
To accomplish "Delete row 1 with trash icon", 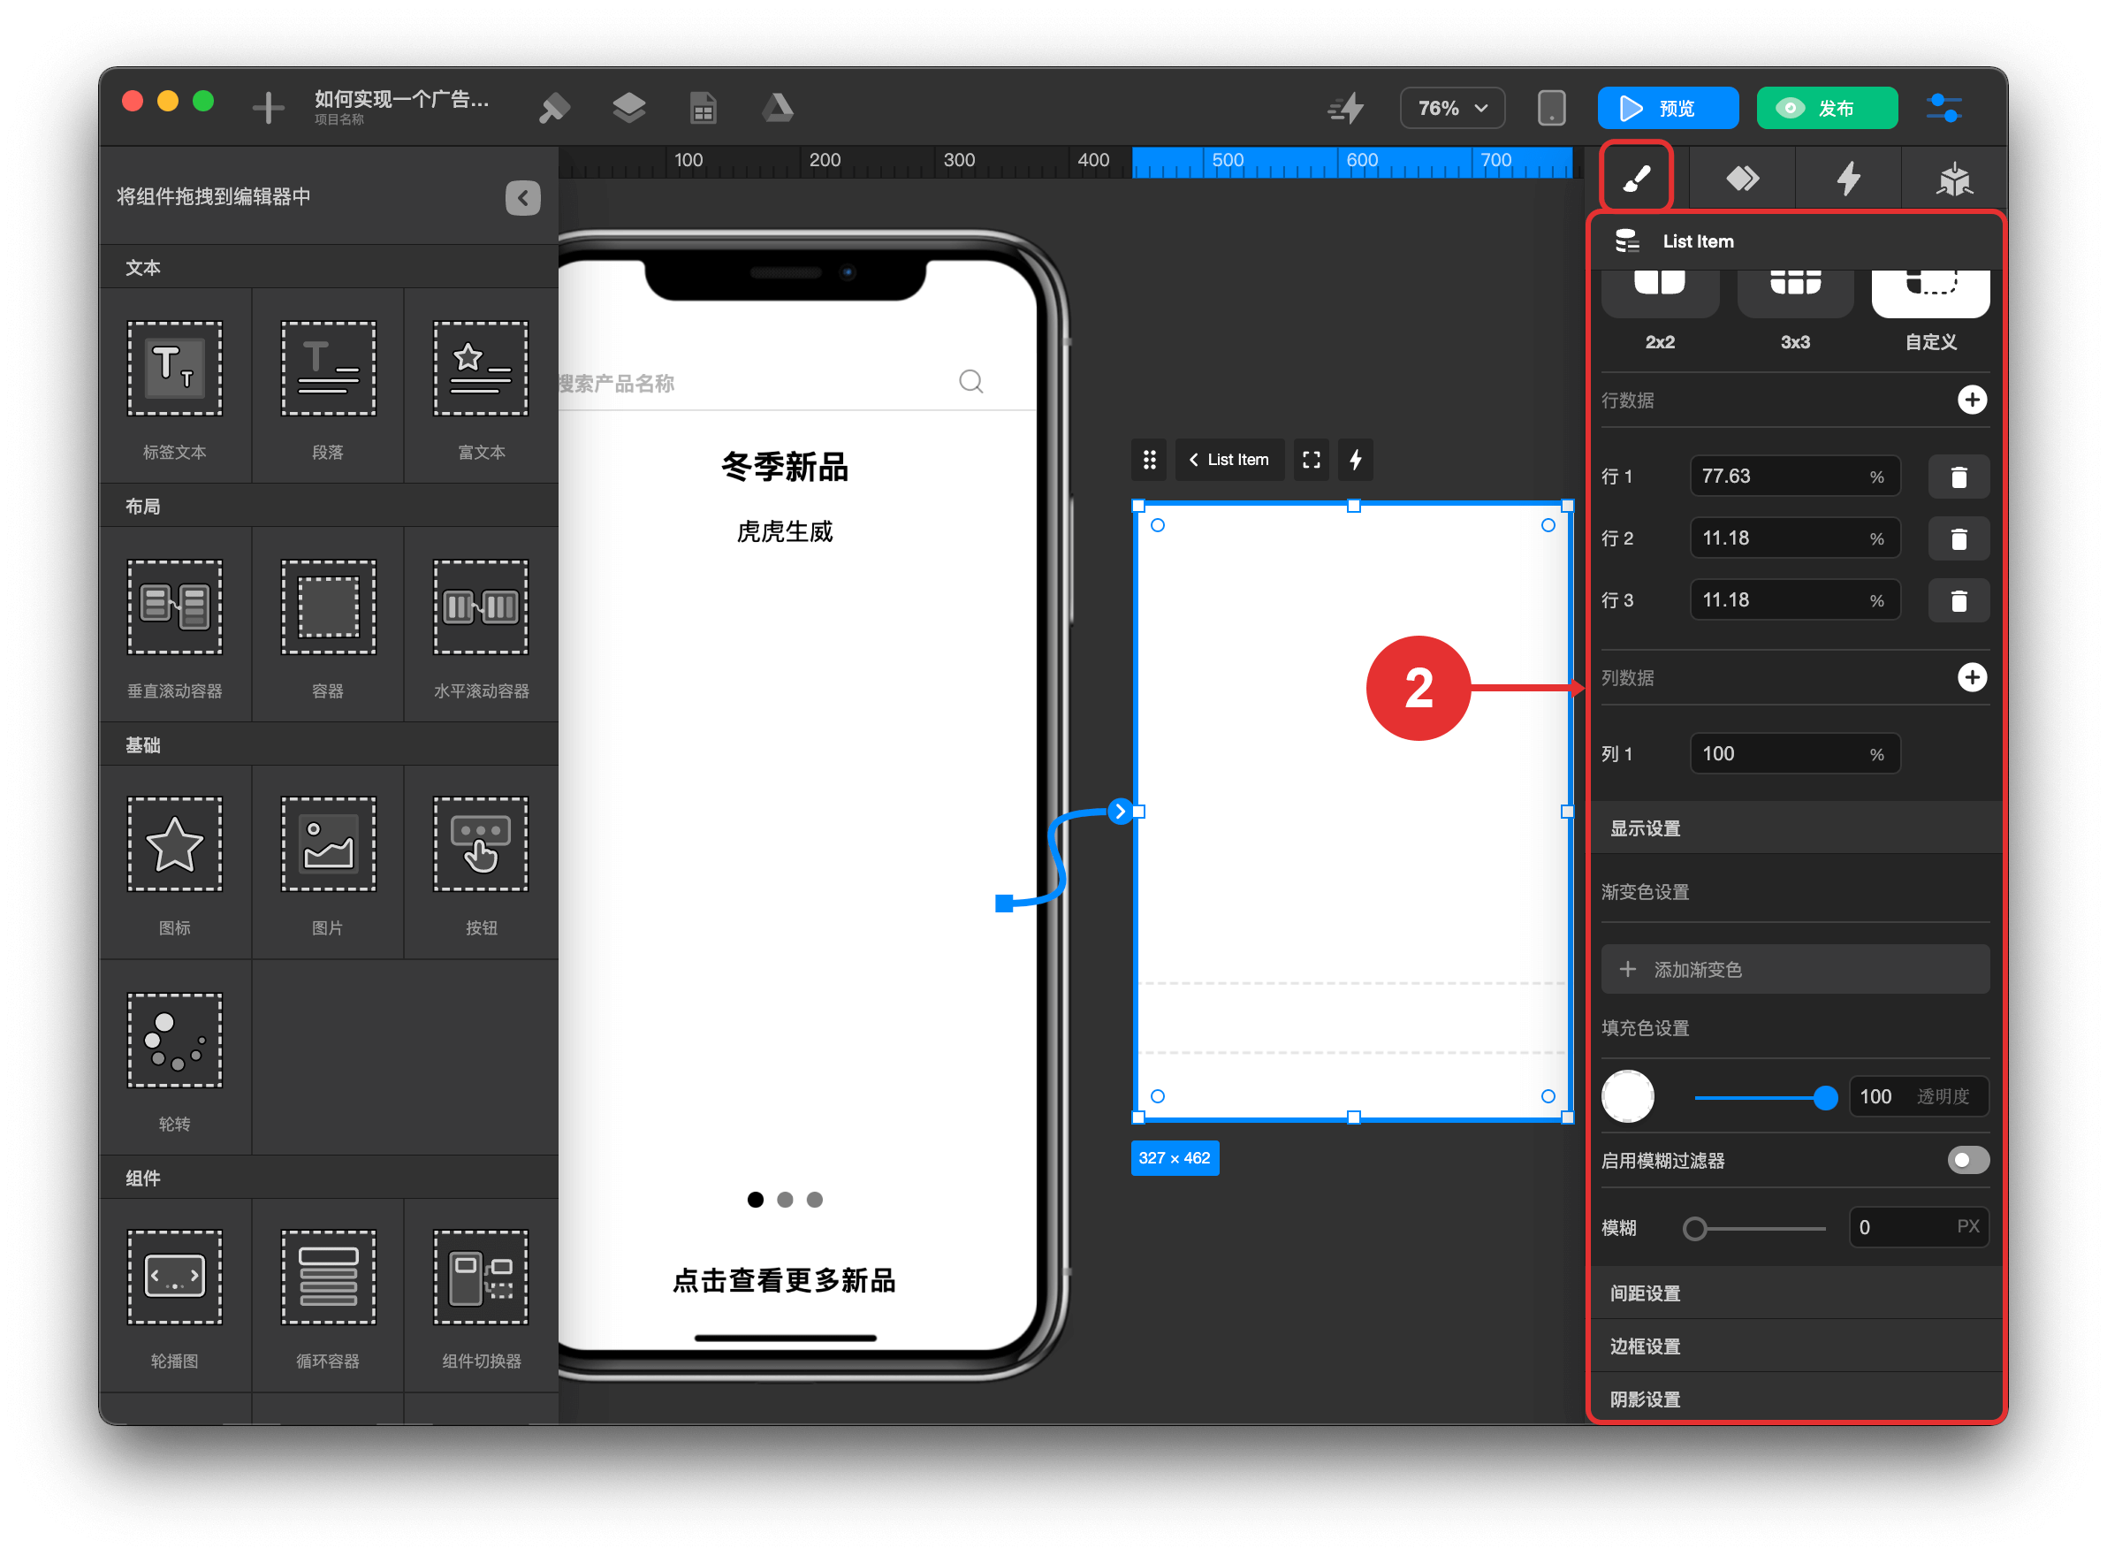I will (1959, 477).
